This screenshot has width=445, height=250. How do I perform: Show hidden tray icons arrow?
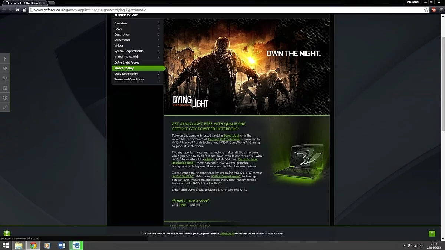(x=404, y=246)
